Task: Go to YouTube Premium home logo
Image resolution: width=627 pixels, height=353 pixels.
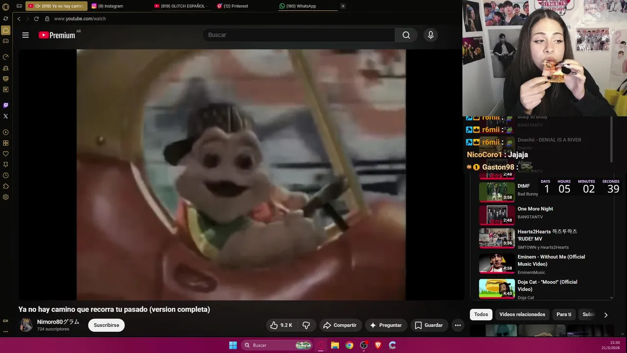Action: (x=57, y=35)
